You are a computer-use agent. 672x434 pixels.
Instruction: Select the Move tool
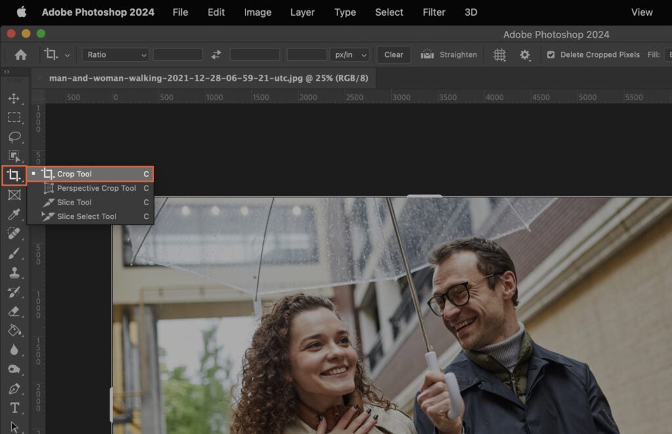[14, 97]
